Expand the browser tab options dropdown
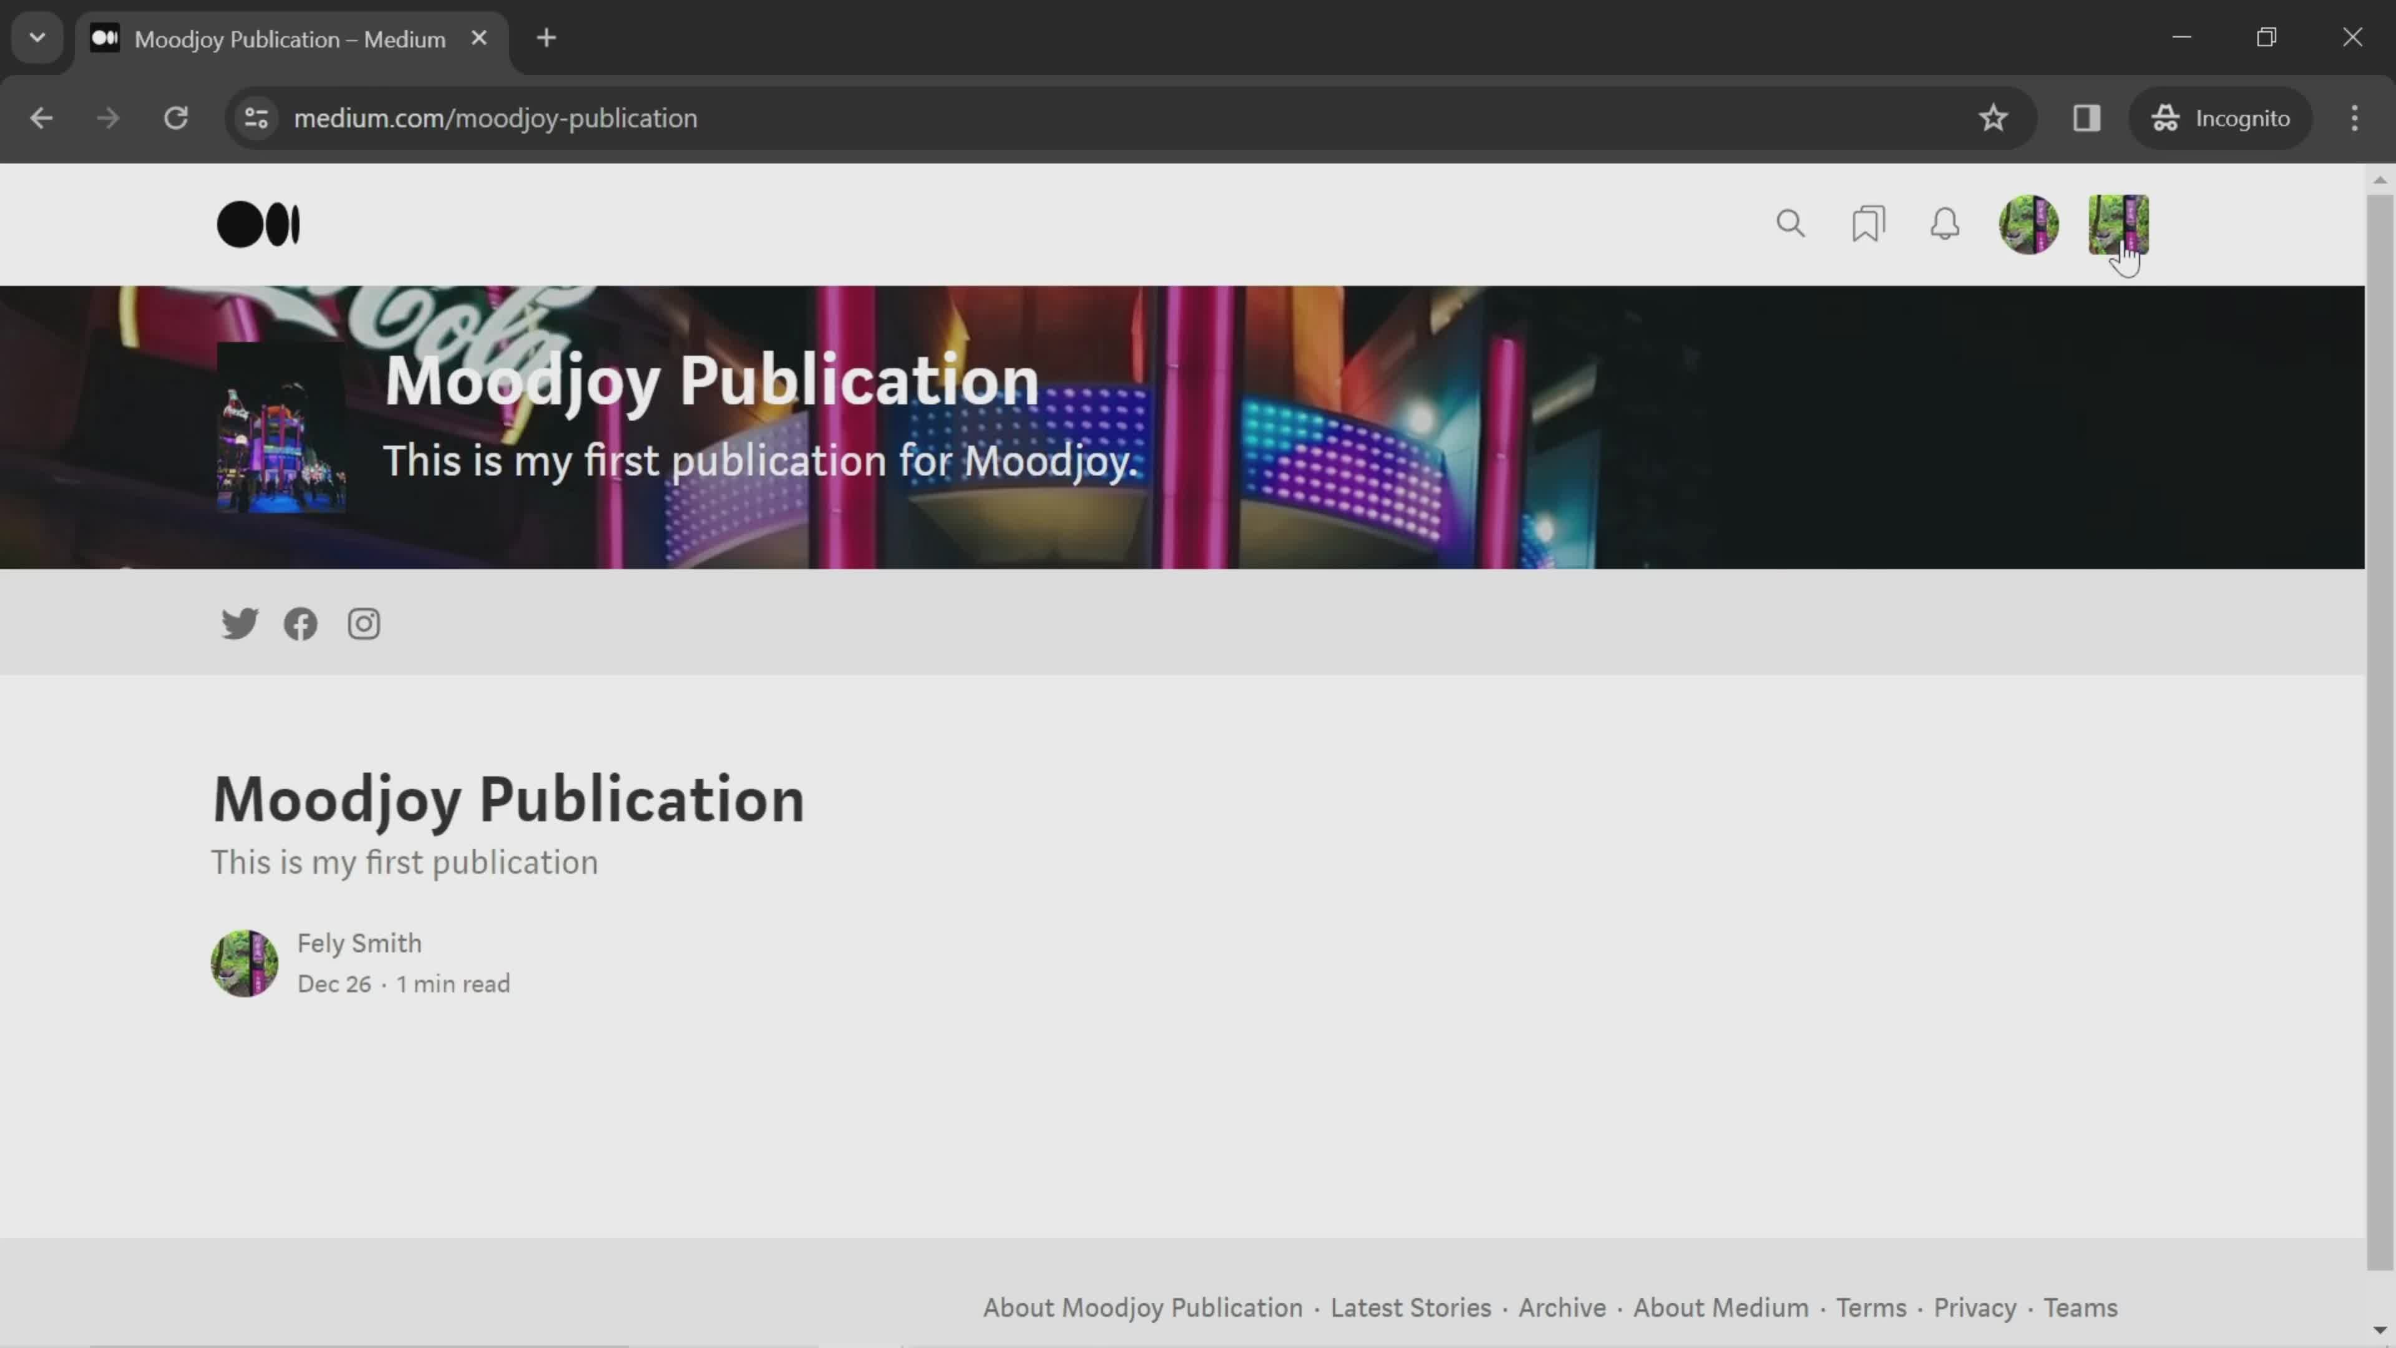Screen dimensions: 2396x1348 [36, 36]
